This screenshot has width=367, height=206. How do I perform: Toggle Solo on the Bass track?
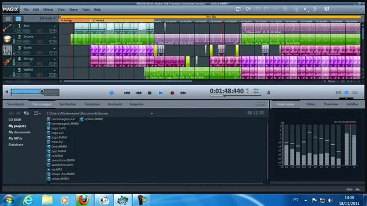point(19,30)
